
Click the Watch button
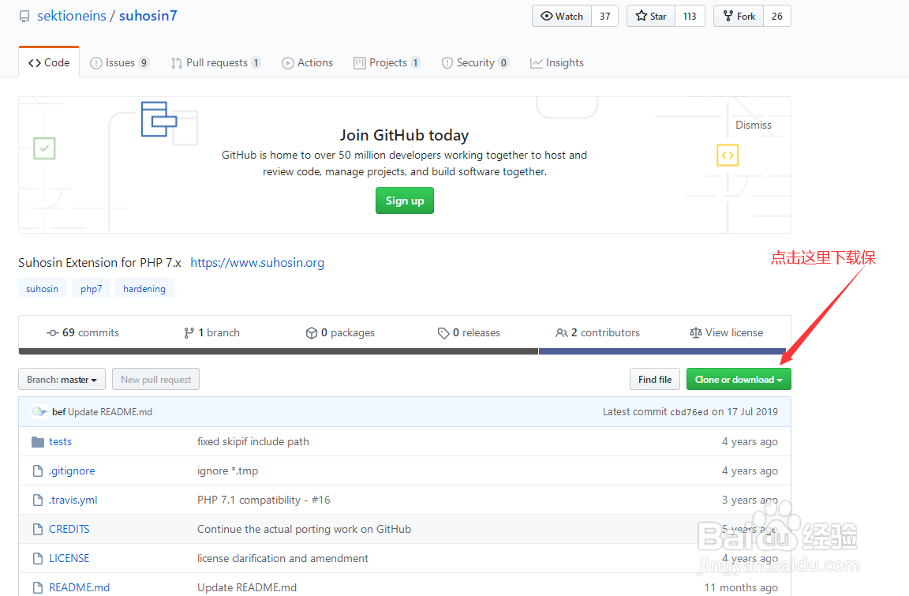tap(562, 17)
